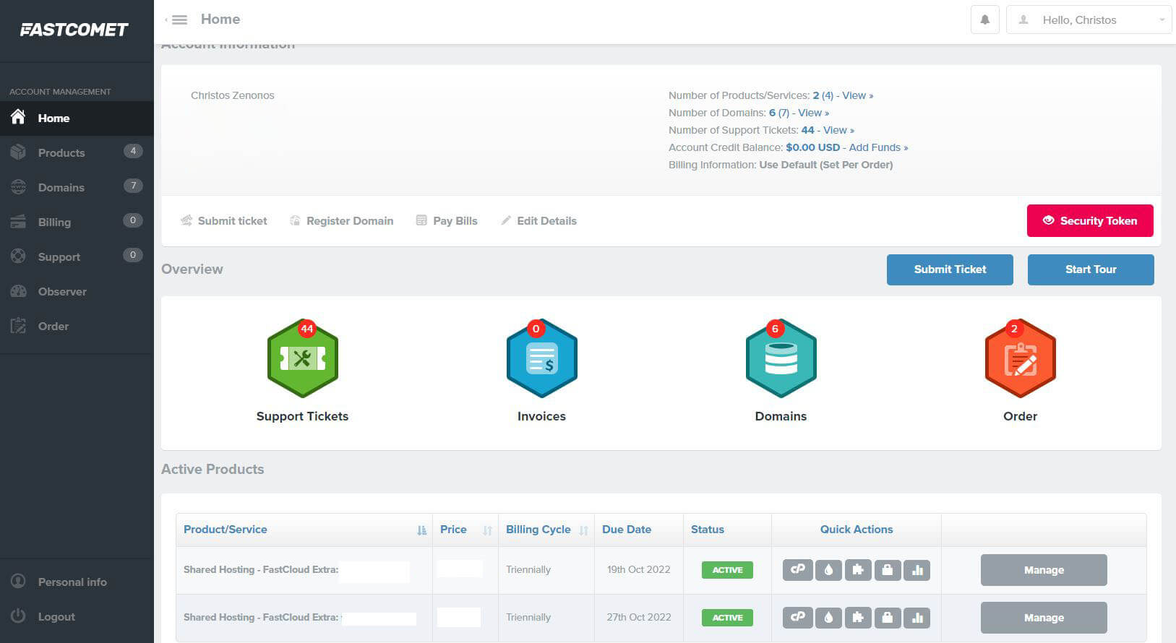Go to Billing in the sidebar

54,223
